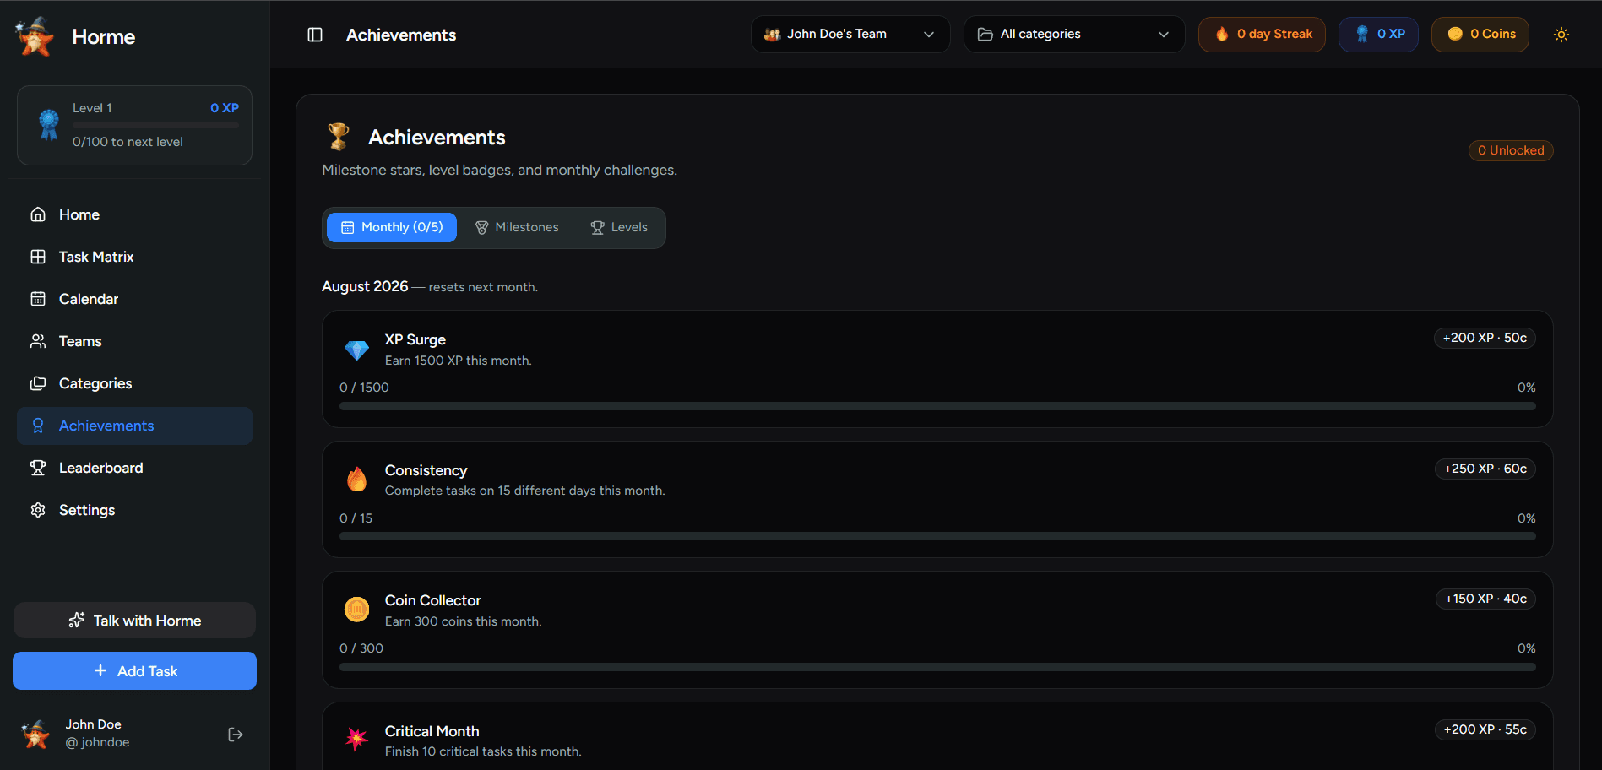The image size is (1602, 770).
Task: Toggle the sidebar panel icon
Action: click(x=315, y=35)
